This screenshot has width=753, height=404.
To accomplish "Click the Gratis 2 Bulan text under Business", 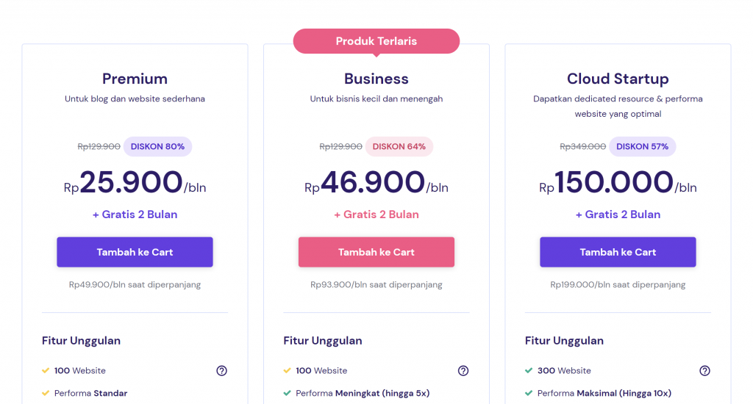I will [376, 214].
